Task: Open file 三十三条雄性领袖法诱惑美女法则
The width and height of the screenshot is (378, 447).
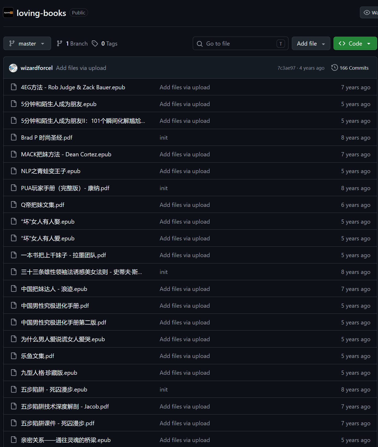Action: coord(81,272)
